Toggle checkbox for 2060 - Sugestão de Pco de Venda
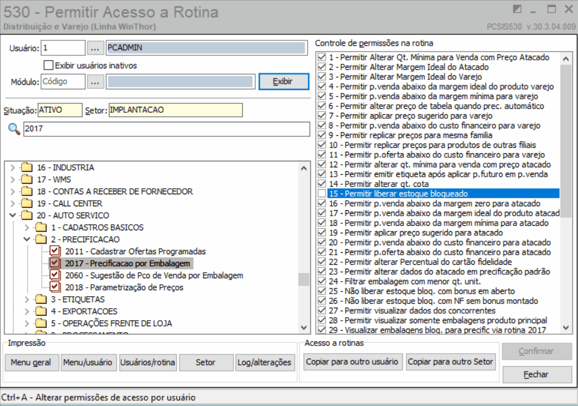Viewport: 578px width, 406px height. [55, 275]
